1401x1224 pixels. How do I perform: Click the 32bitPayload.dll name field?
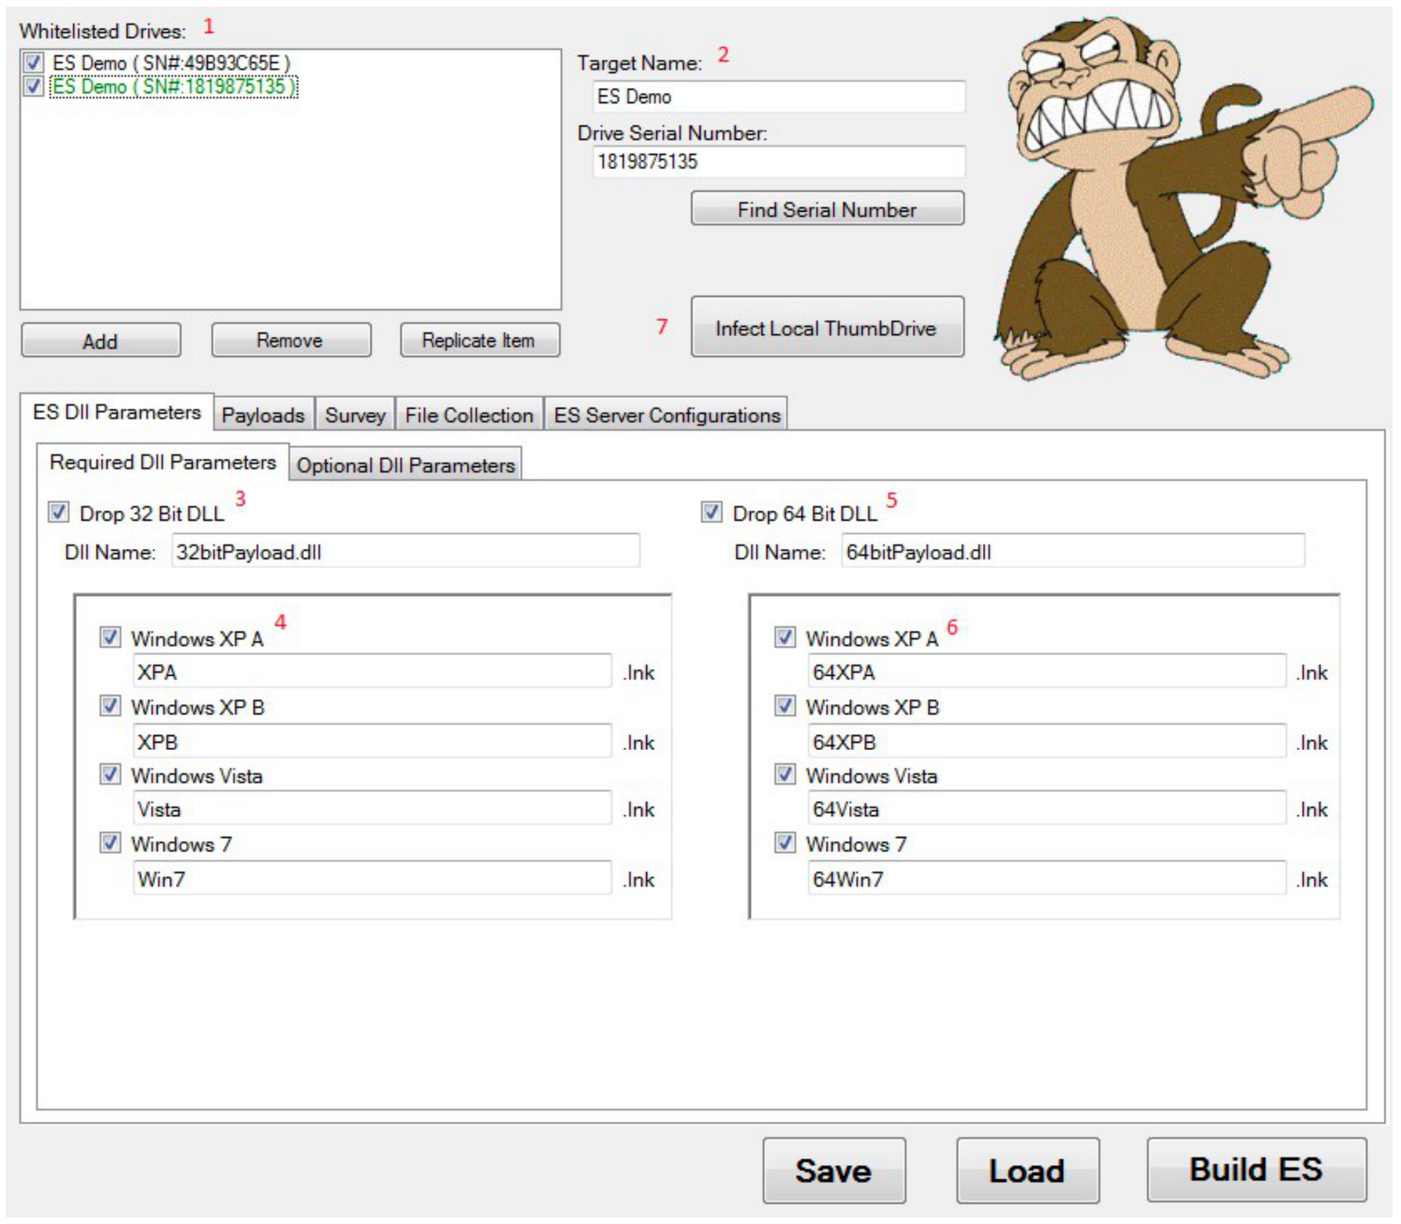pos(406,551)
